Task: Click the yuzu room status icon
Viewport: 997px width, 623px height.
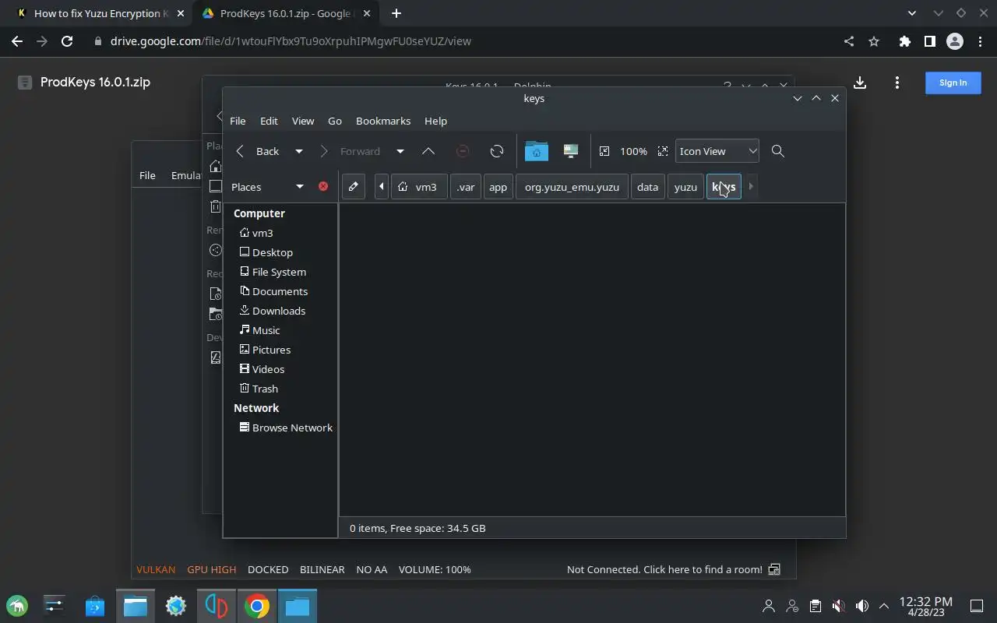Action: point(774,569)
